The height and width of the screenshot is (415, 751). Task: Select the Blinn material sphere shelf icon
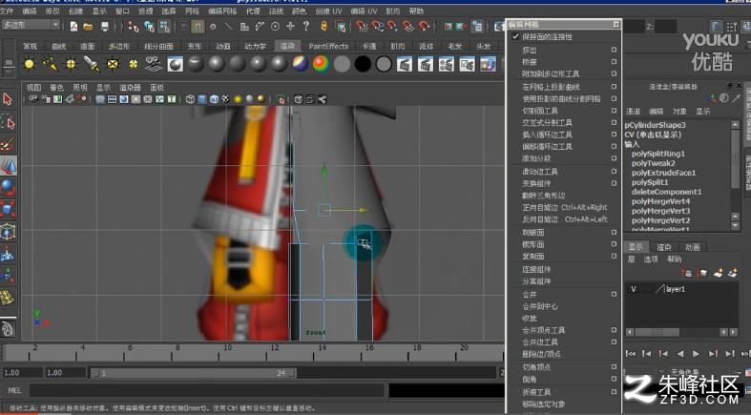pyautogui.click(x=217, y=64)
